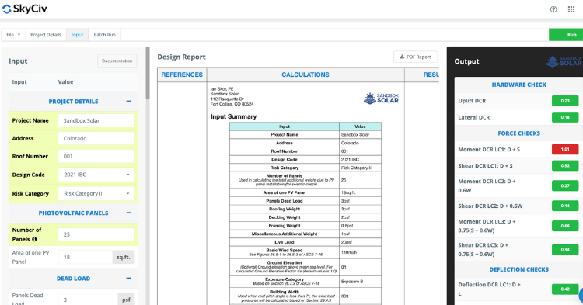This screenshot has height=305, width=583.
Task: Switch to the Input tab
Action: click(77, 34)
